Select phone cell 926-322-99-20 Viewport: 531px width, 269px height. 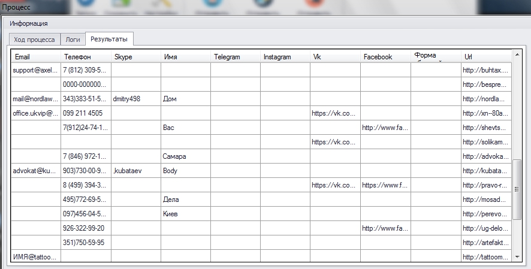pos(86,228)
